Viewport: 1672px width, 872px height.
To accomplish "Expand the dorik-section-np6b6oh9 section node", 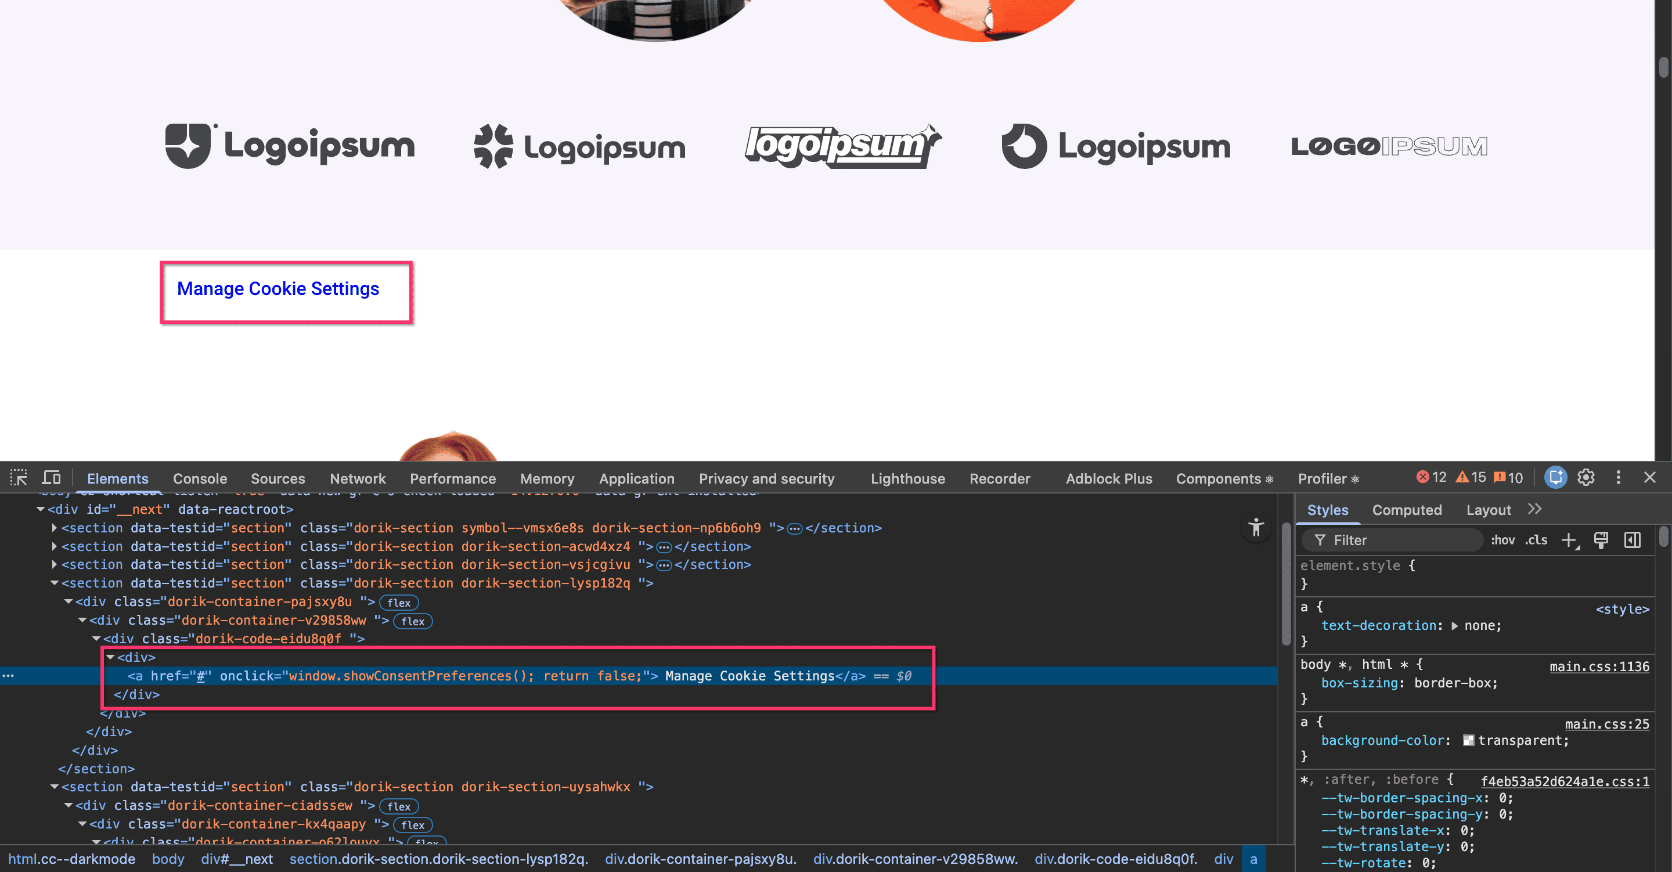I will click(x=55, y=528).
